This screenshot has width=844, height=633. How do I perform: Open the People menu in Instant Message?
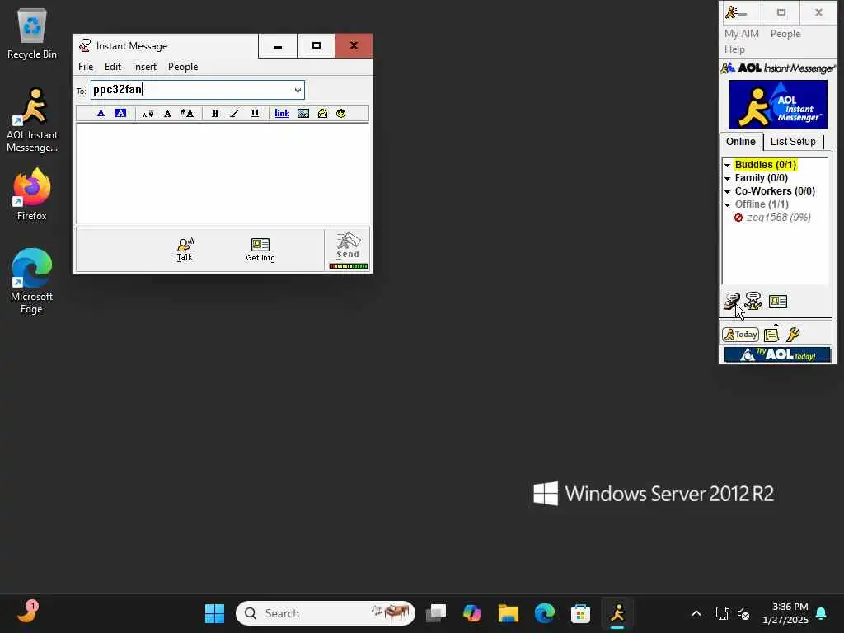183,67
